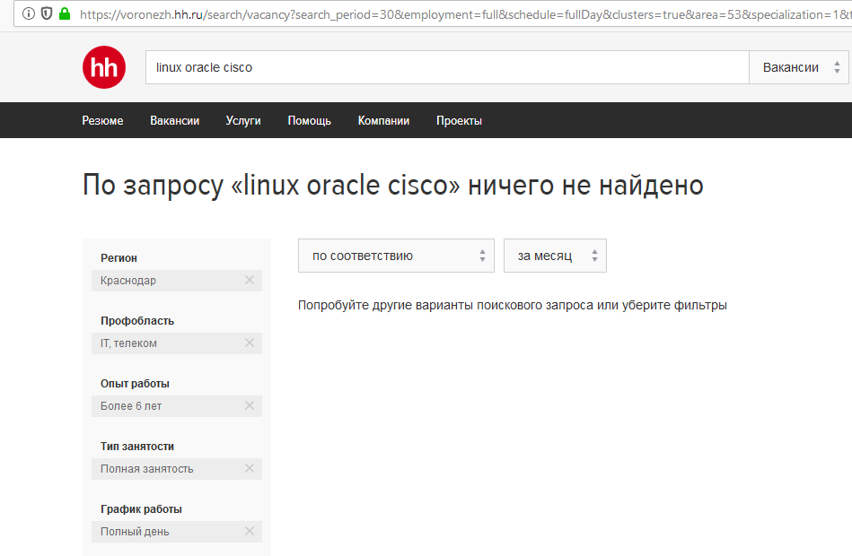
Task: Click the Полная занятость filter tag
Action: (177, 469)
